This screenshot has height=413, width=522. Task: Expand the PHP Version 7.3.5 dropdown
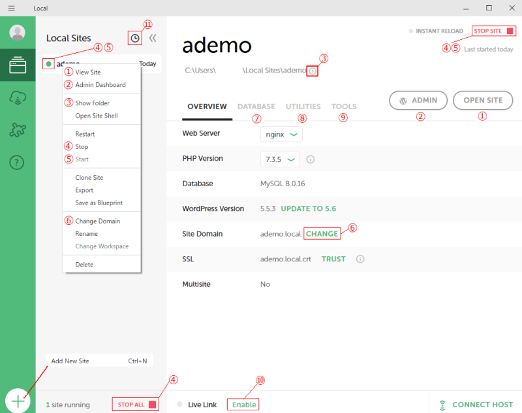[280, 159]
